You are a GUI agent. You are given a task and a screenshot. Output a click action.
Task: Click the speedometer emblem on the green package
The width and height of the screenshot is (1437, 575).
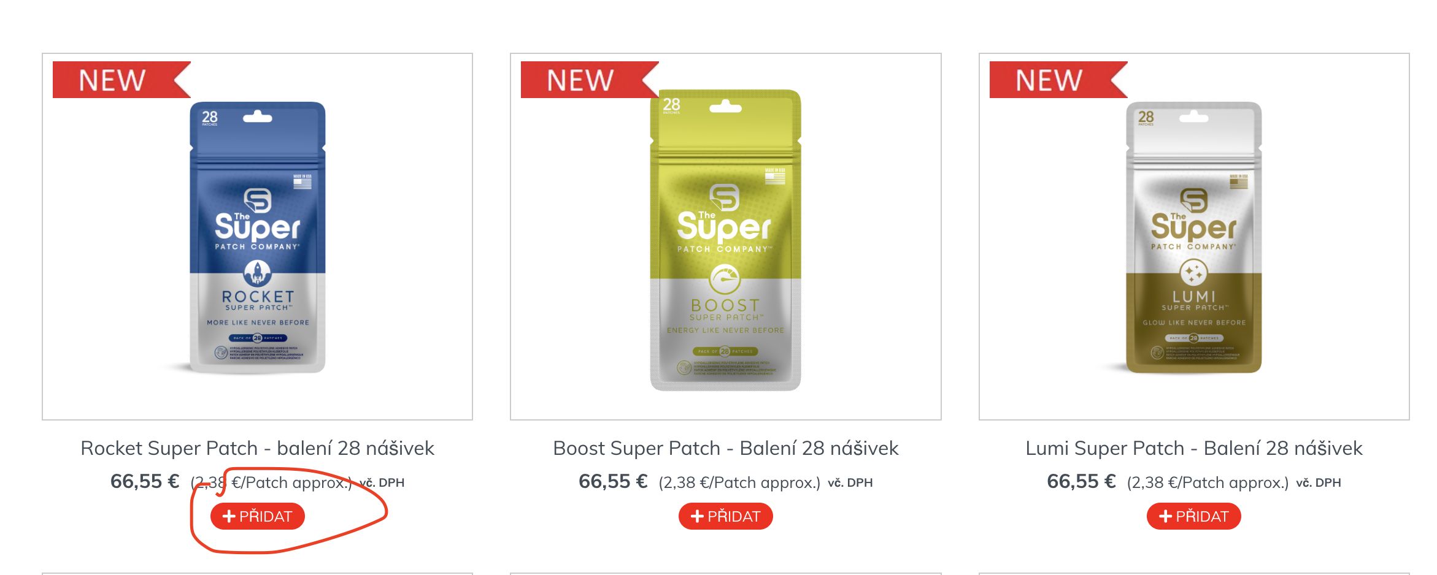tap(725, 280)
